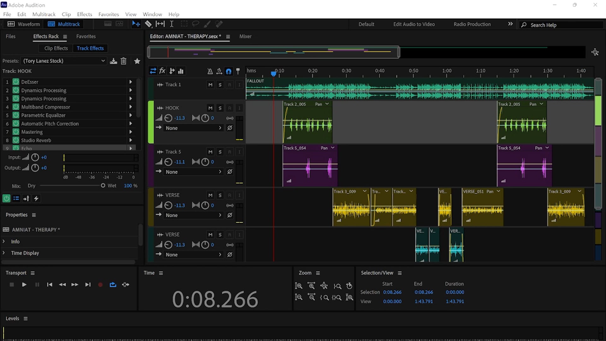Switch to the Mixer tab
This screenshot has height=341, width=606.
[x=245, y=37]
